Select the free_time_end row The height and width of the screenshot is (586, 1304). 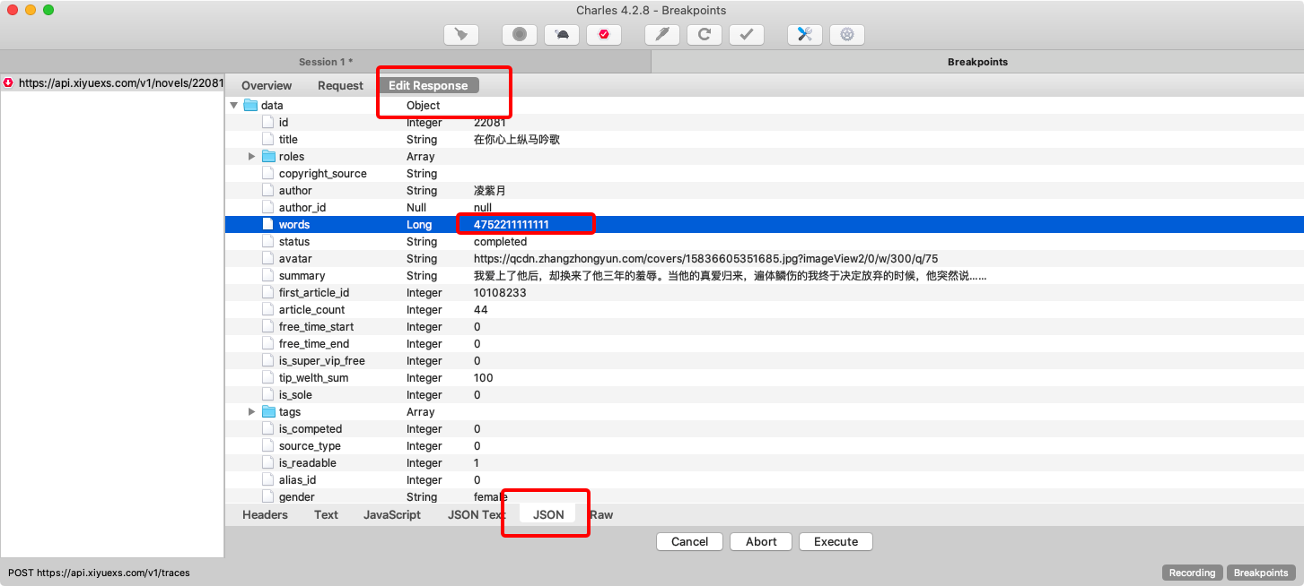[764, 344]
